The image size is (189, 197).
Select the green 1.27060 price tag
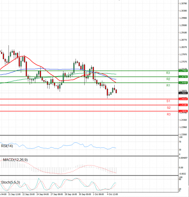coord(183,71)
